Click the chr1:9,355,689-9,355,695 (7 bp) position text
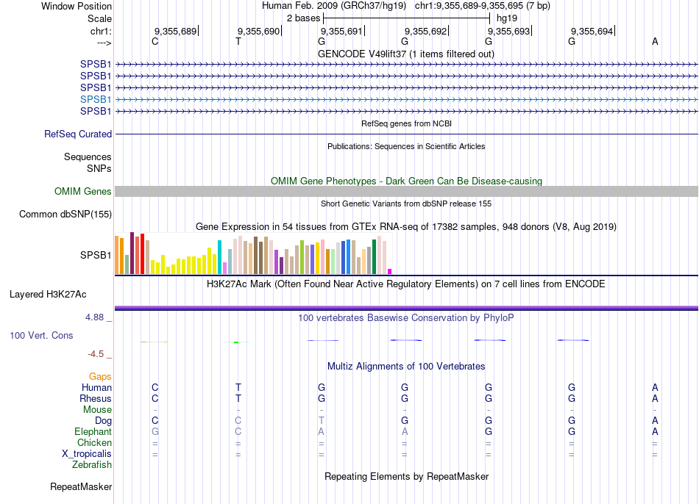 483,6
